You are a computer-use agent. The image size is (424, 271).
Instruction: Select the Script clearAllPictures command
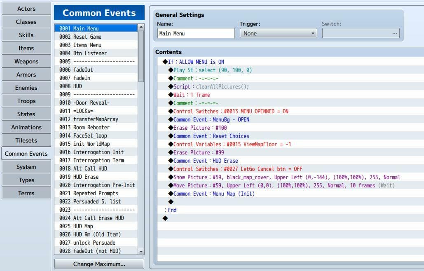click(x=290, y=86)
